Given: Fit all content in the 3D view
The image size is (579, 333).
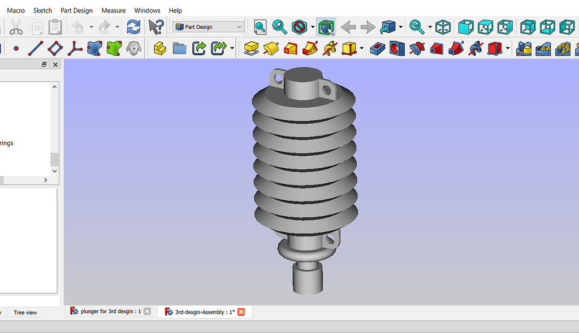Looking at the screenshot, I should tap(260, 26).
